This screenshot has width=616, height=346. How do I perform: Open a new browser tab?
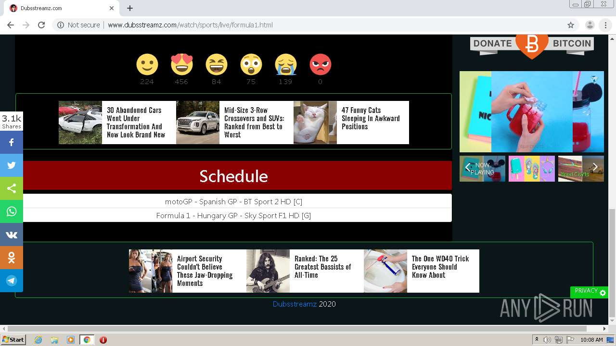coord(130,8)
